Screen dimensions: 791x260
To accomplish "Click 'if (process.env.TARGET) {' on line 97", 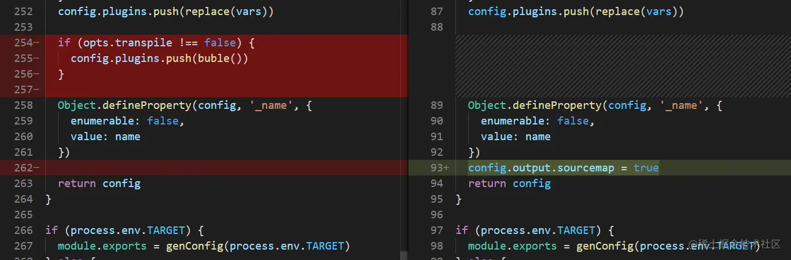I will [x=535, y=230].
